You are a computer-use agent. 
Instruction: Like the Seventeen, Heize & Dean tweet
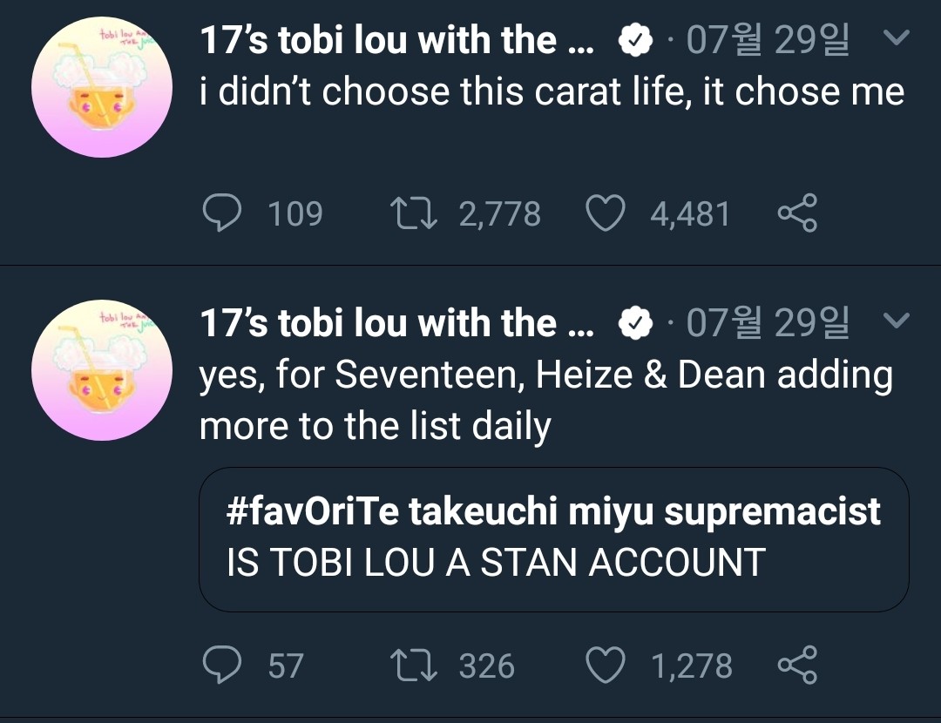point(605,666)
